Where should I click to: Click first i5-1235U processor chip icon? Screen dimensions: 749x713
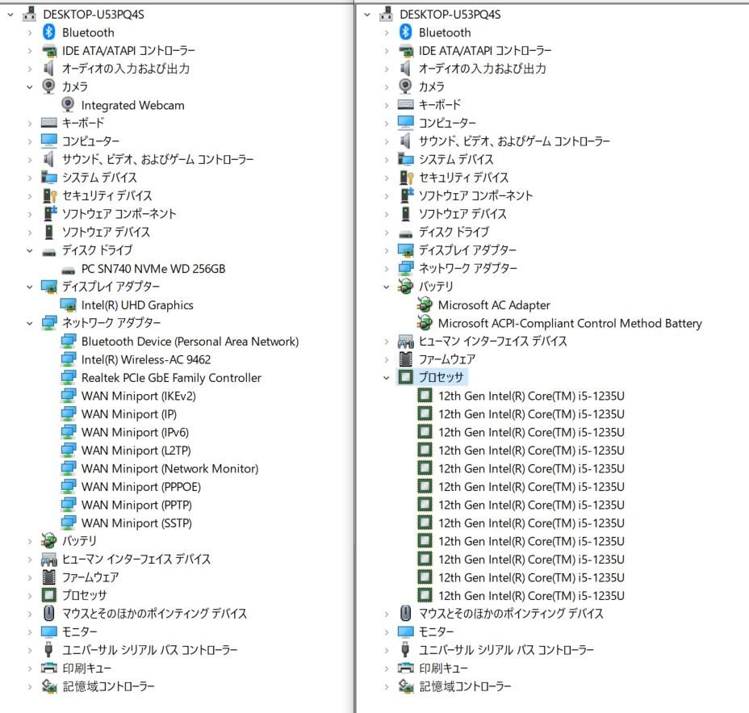point(425,395)
